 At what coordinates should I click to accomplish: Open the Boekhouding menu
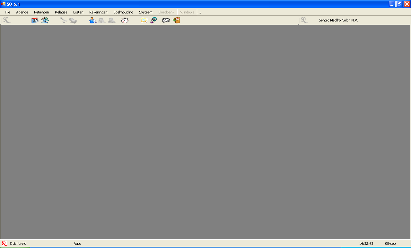coord(123,12)
